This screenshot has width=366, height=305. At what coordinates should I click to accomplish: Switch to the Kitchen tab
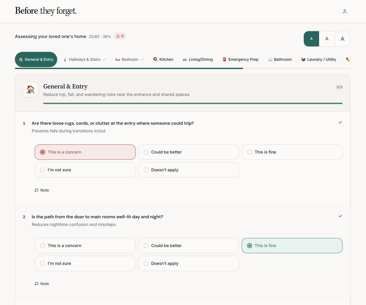163,59
